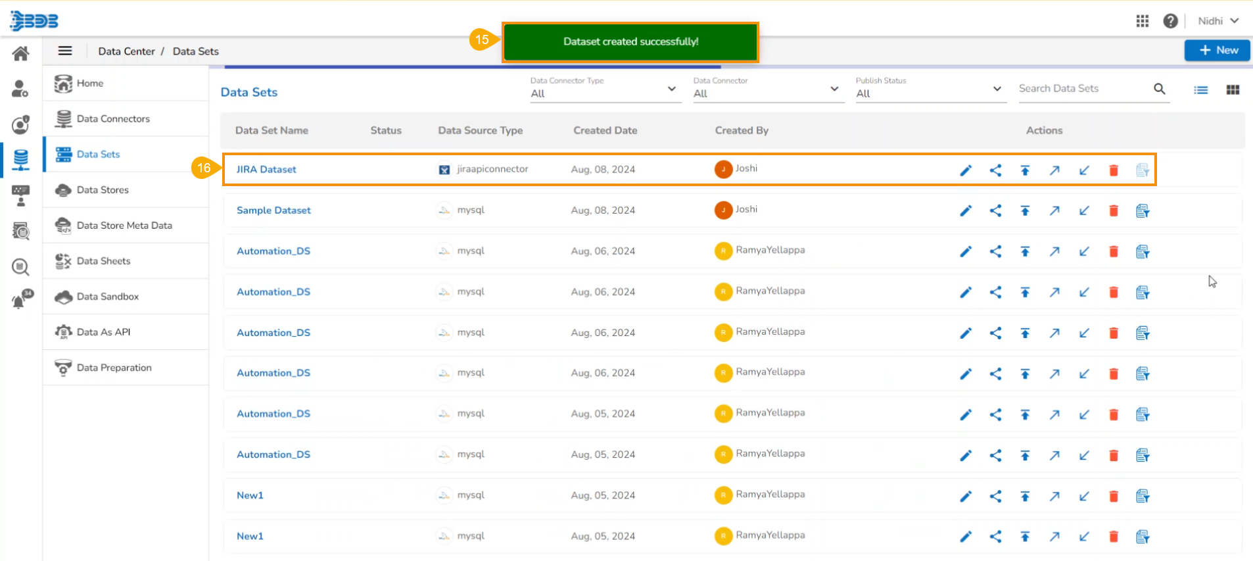Open Data As API in the side menu
This screenshot has width=1253, height=561.
pos(126,332)
